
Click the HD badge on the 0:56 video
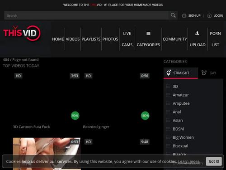coord(88,76)
